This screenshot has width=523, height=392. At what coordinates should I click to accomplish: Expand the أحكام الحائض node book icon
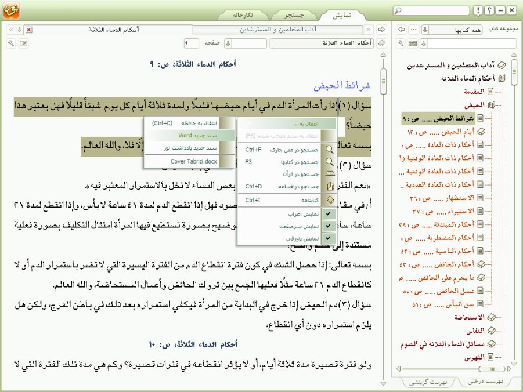[481, 264]
